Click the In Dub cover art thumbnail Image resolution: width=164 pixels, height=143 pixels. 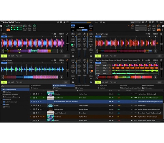(50, 106)
